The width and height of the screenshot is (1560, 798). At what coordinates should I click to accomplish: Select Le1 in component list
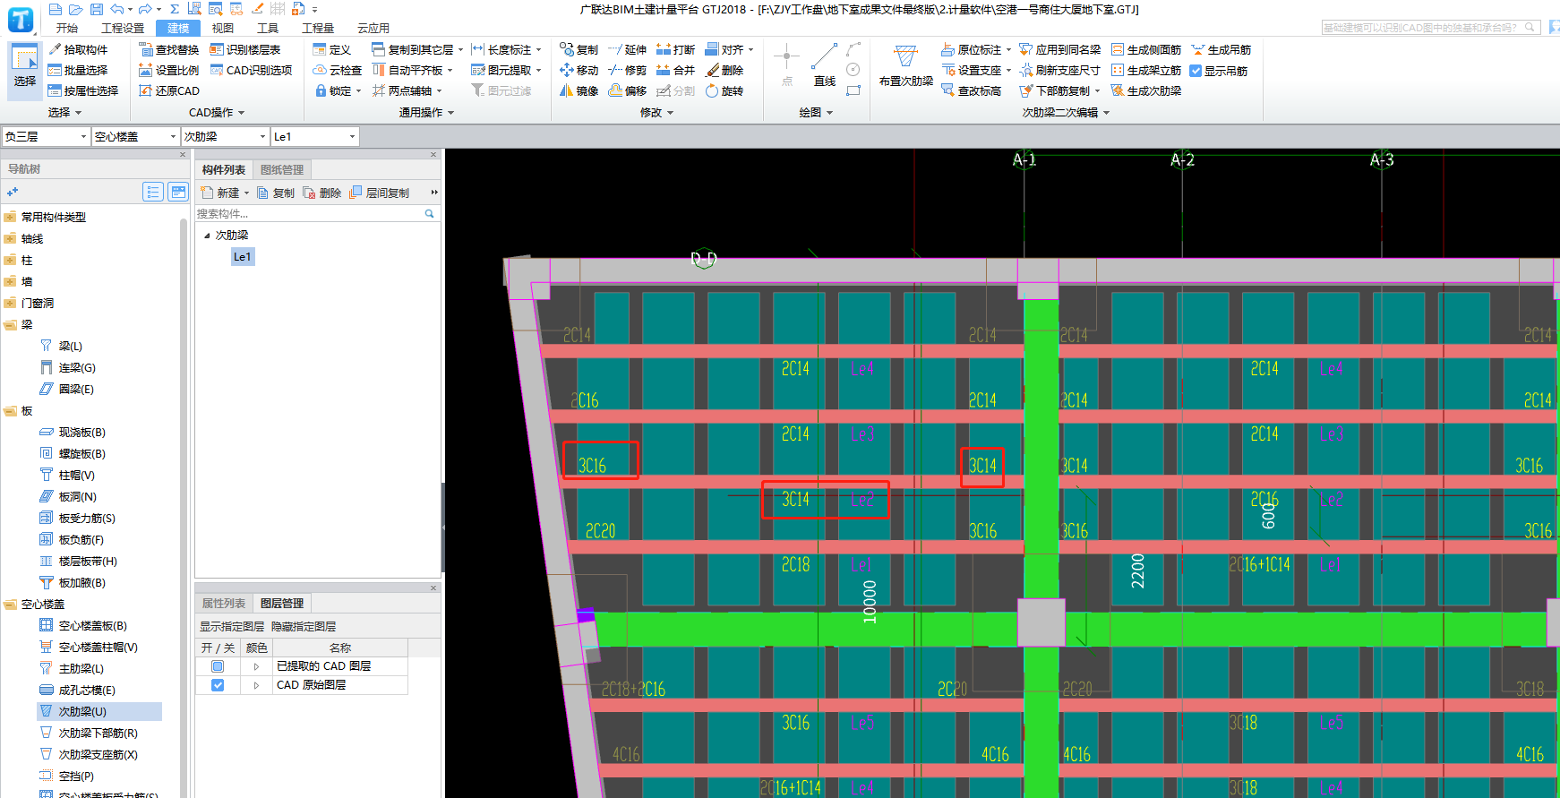tap(243, 257)
